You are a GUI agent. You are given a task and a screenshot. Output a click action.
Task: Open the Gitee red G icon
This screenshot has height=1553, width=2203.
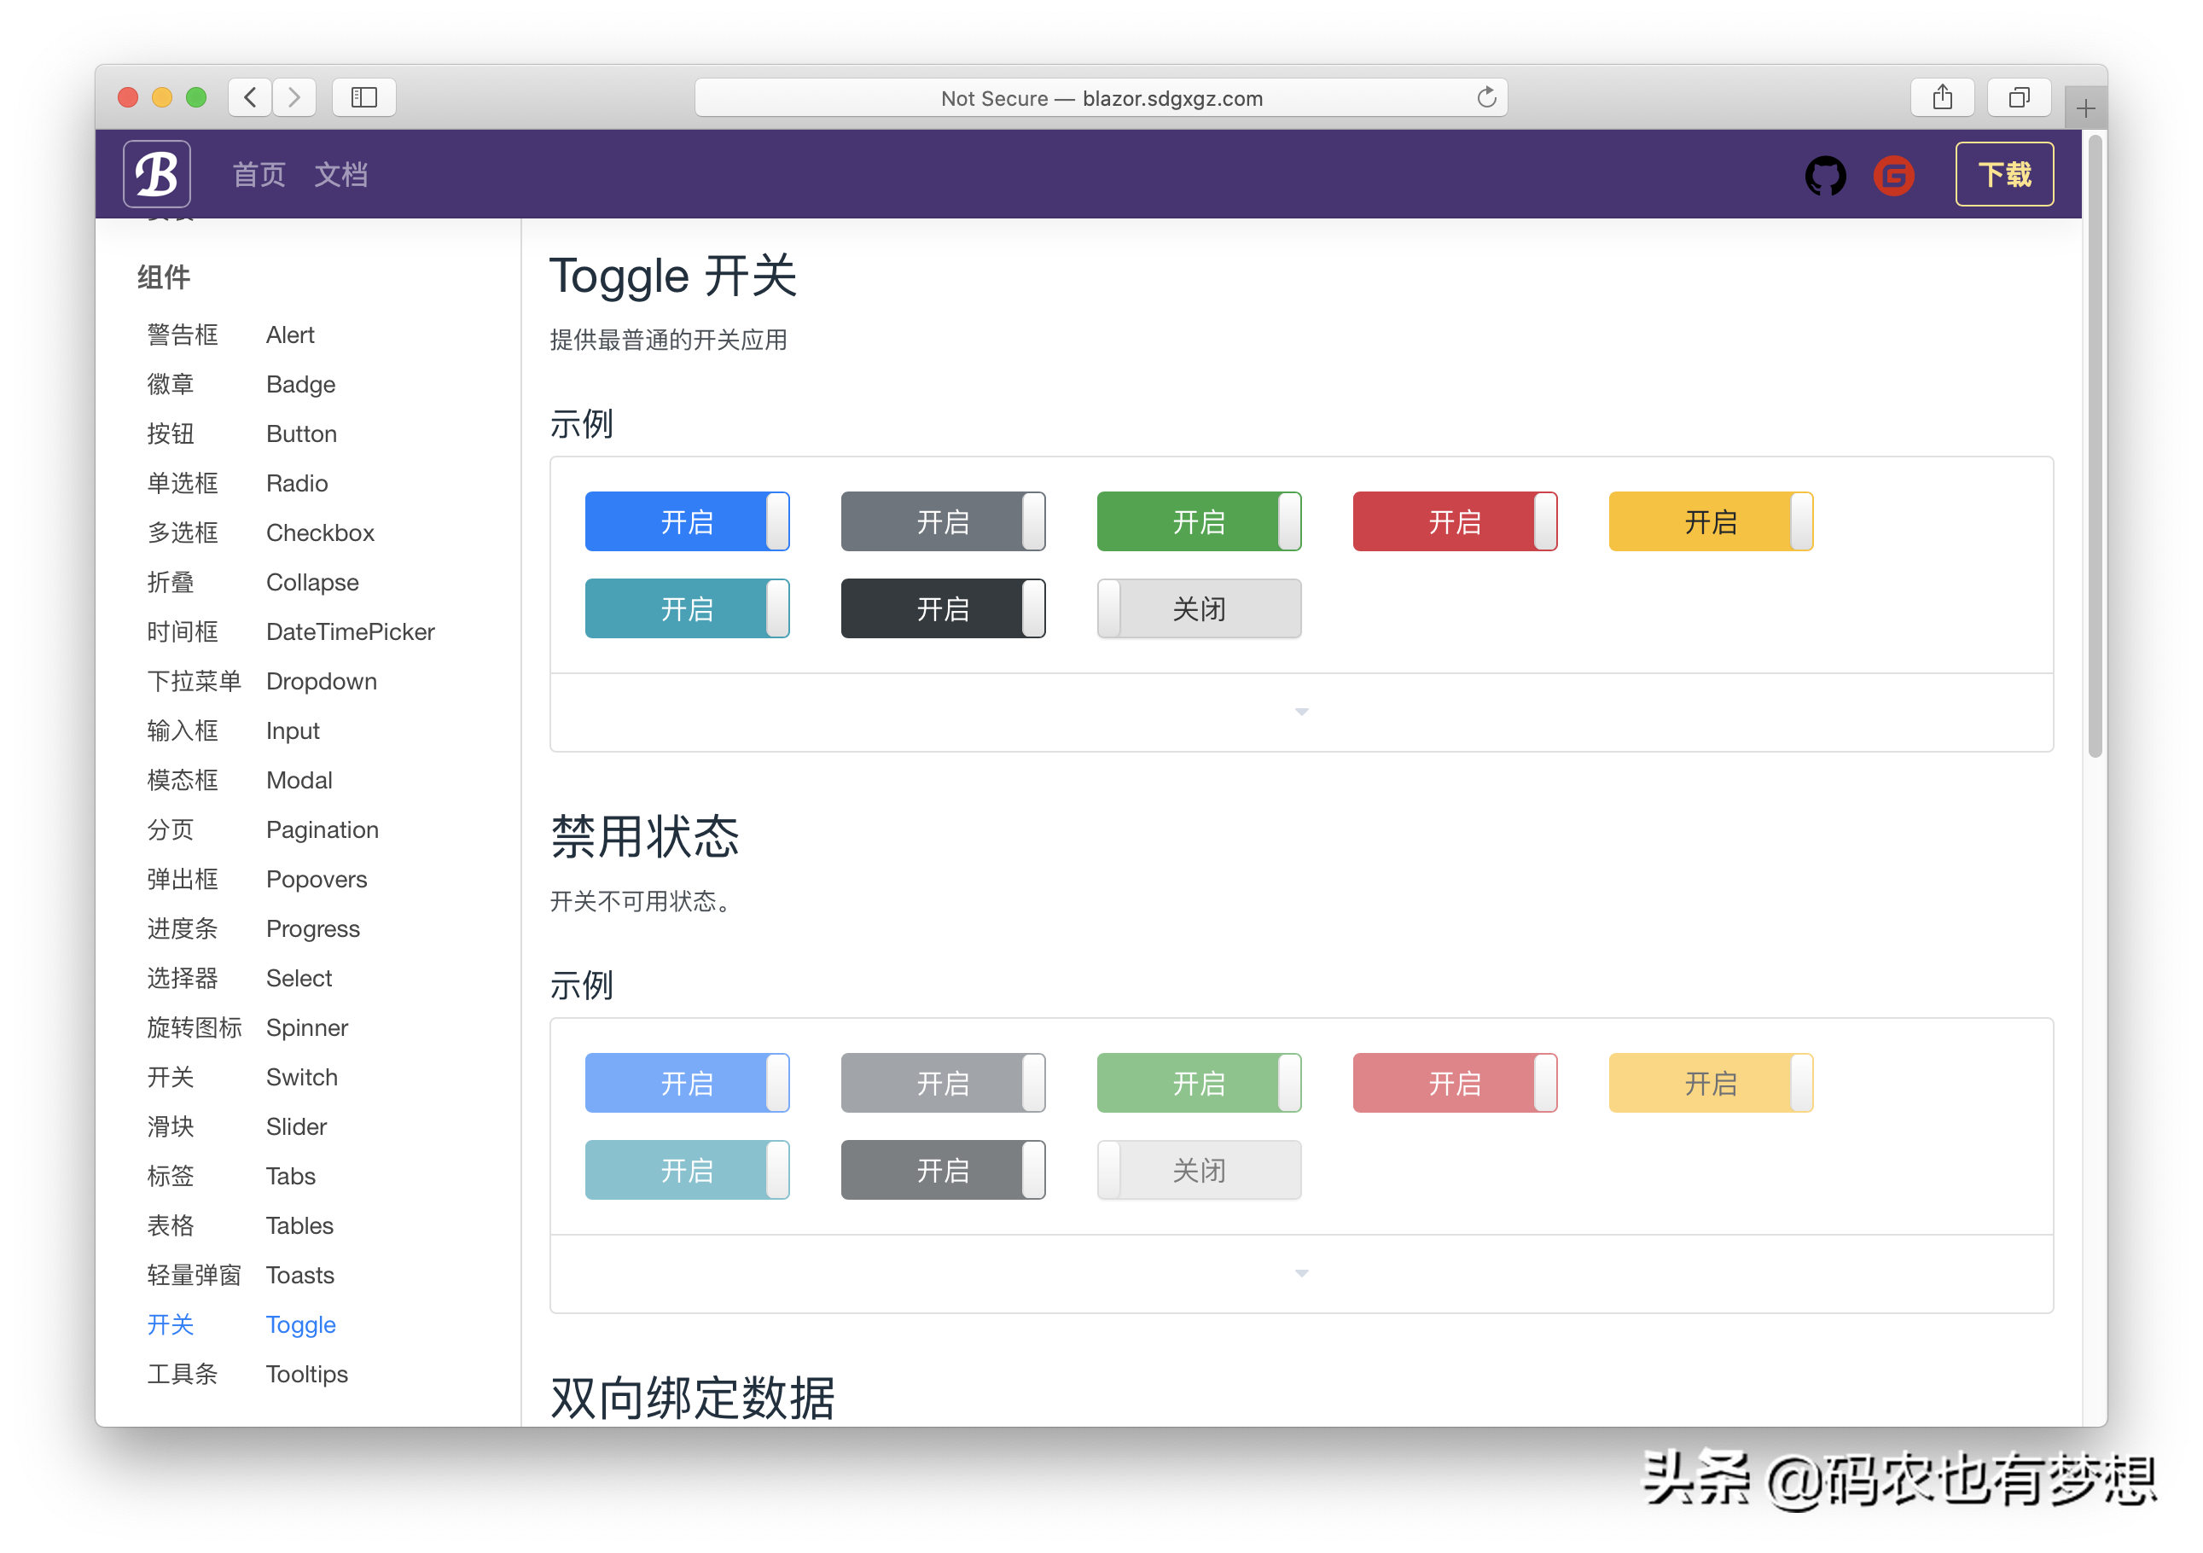(x=1893, y=176)
